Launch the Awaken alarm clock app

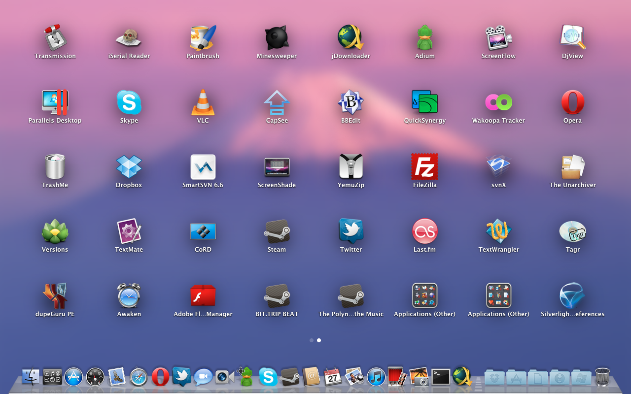pyautogui.click(x=129, y=296)
